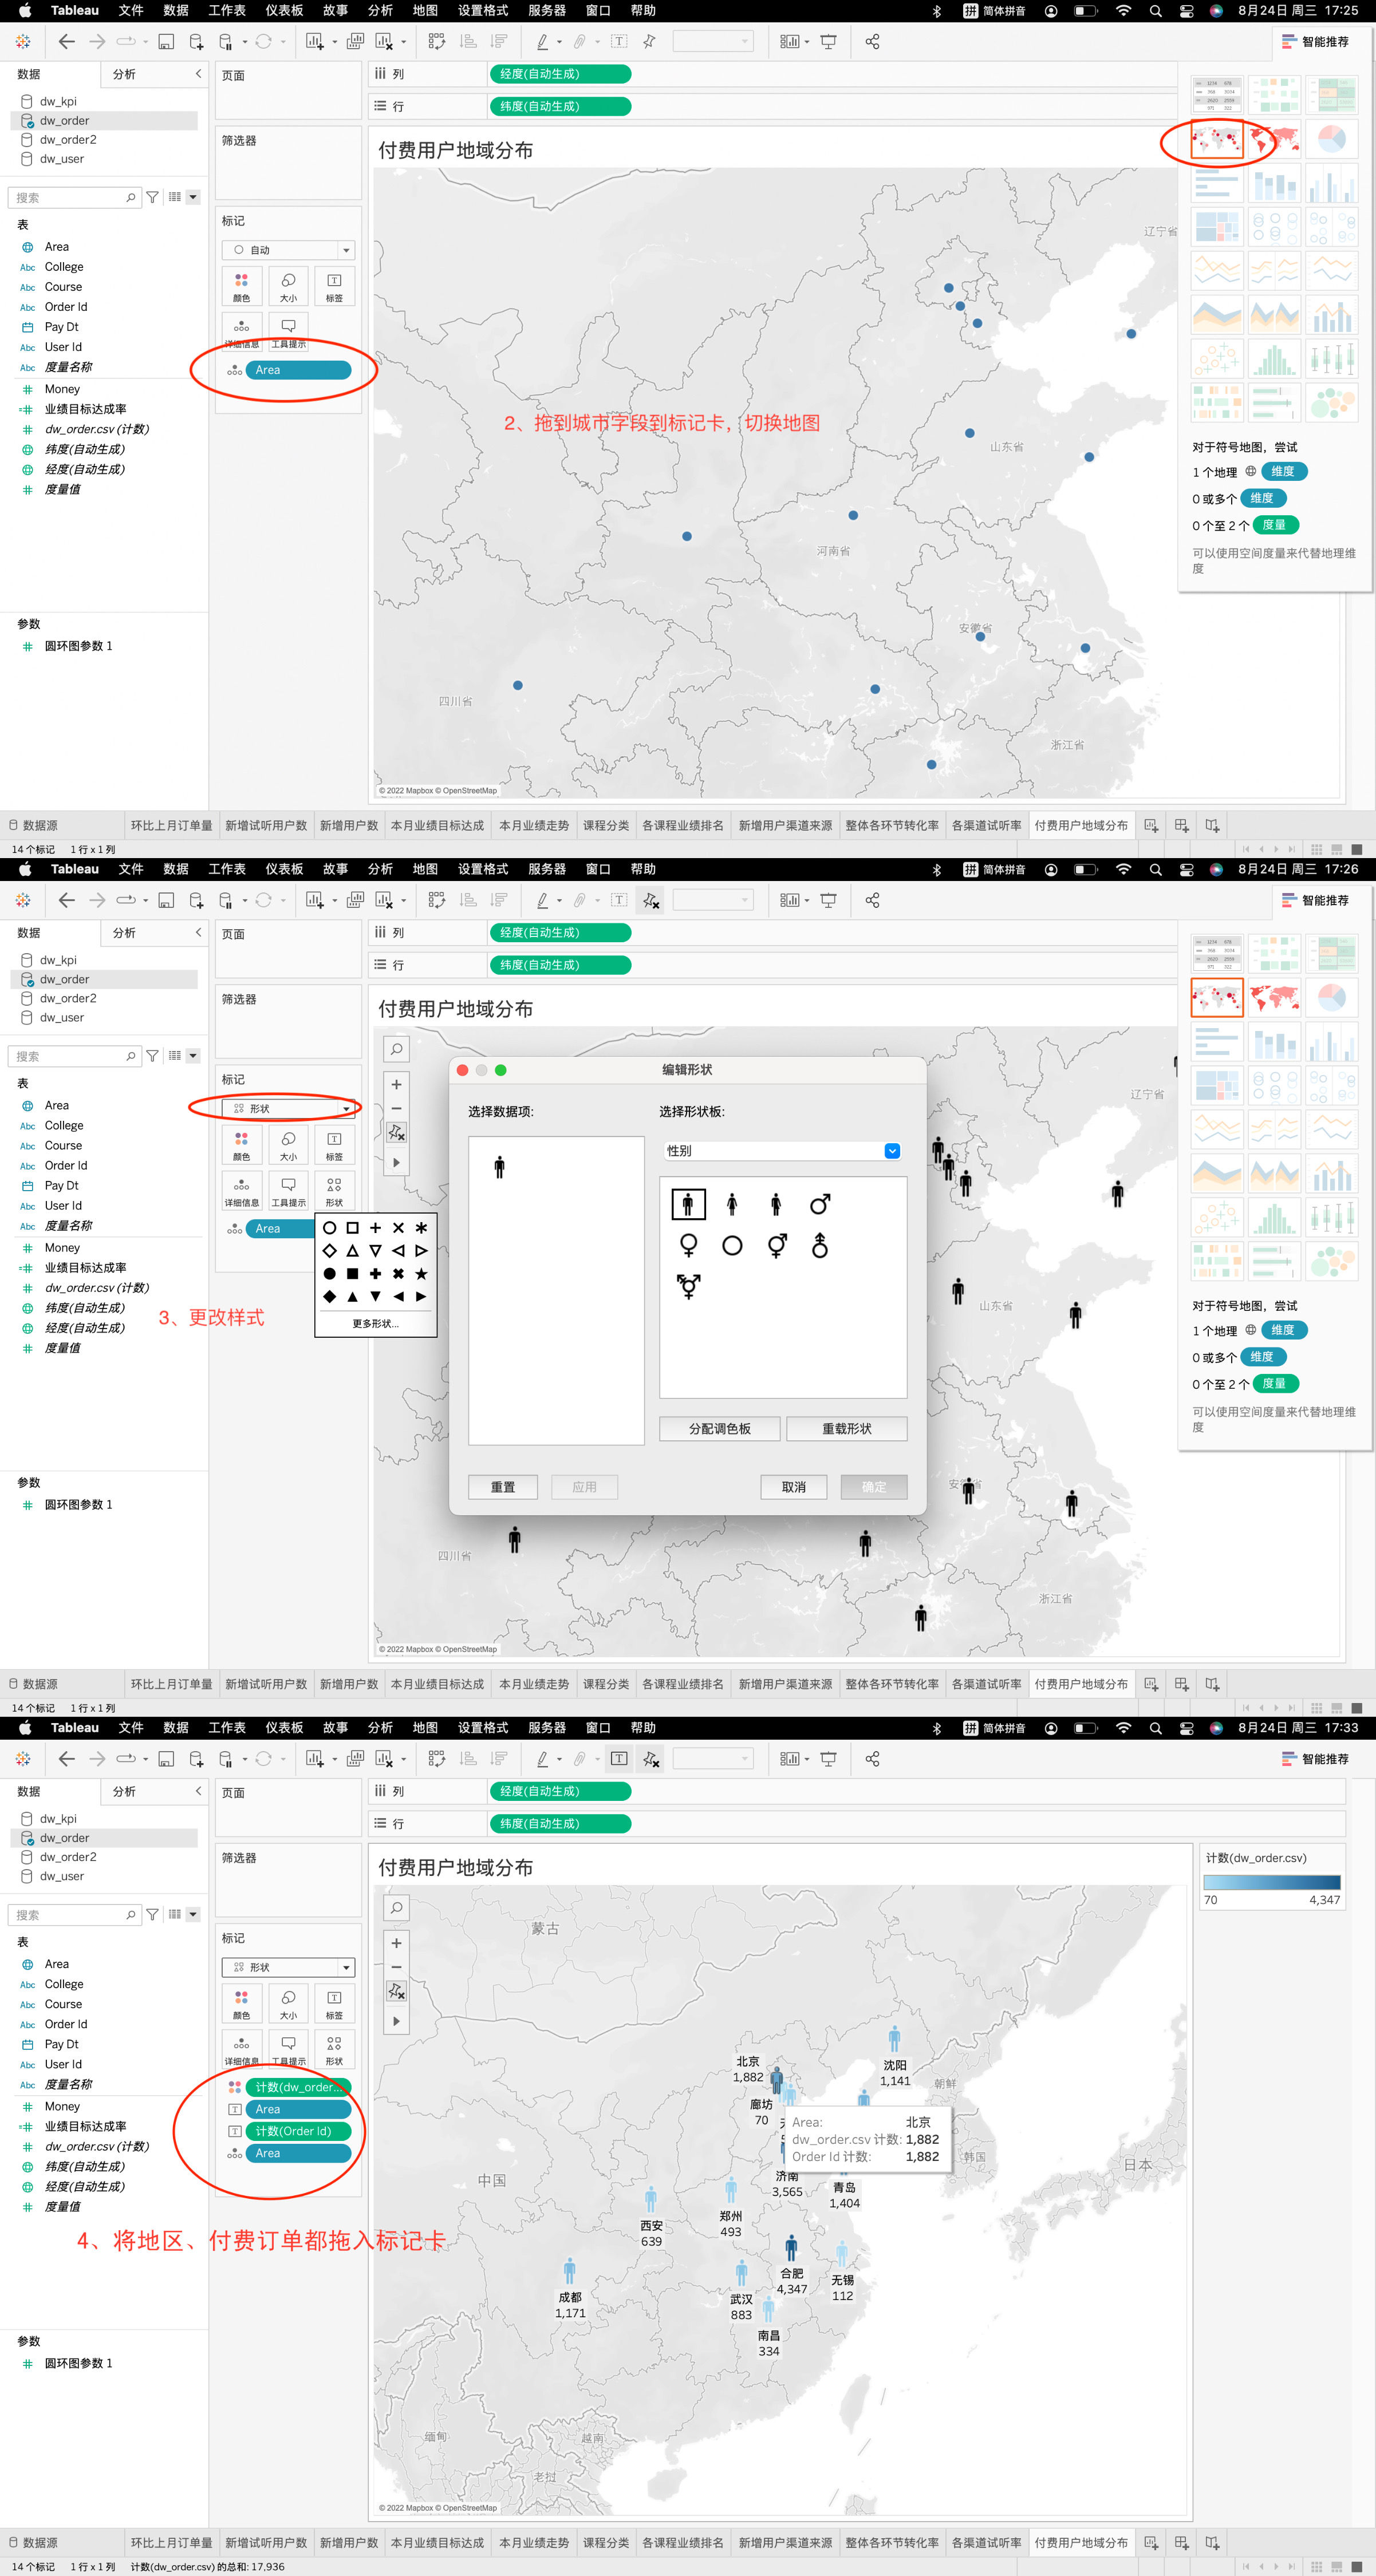The height and width of the screenshot is (2576, 1376).
Task: Click the map search icon in the 17:33 window
Action: coord(396,1908)
